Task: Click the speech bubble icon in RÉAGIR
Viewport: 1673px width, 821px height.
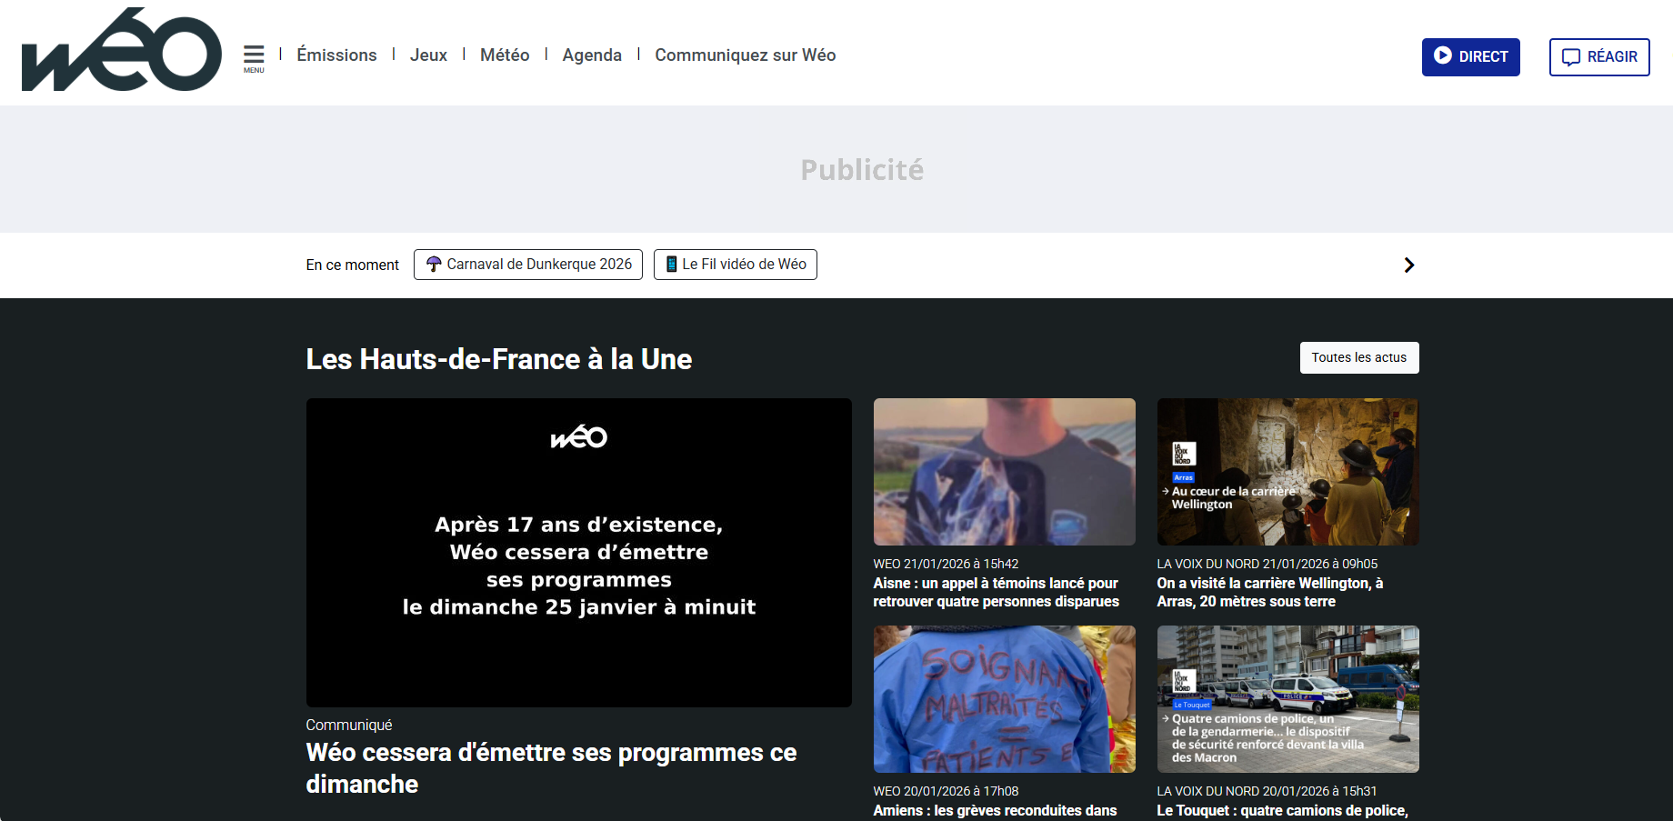Action: [x=1570, y=57]
